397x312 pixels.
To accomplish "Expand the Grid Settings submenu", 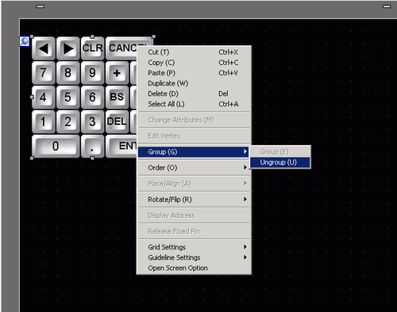I will (x=194, y=247).
